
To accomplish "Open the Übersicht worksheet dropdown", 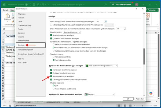I will tap(99, 94).
